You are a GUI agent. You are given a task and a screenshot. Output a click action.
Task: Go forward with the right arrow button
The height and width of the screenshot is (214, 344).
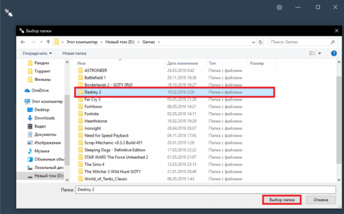click(x=33, y=42)
